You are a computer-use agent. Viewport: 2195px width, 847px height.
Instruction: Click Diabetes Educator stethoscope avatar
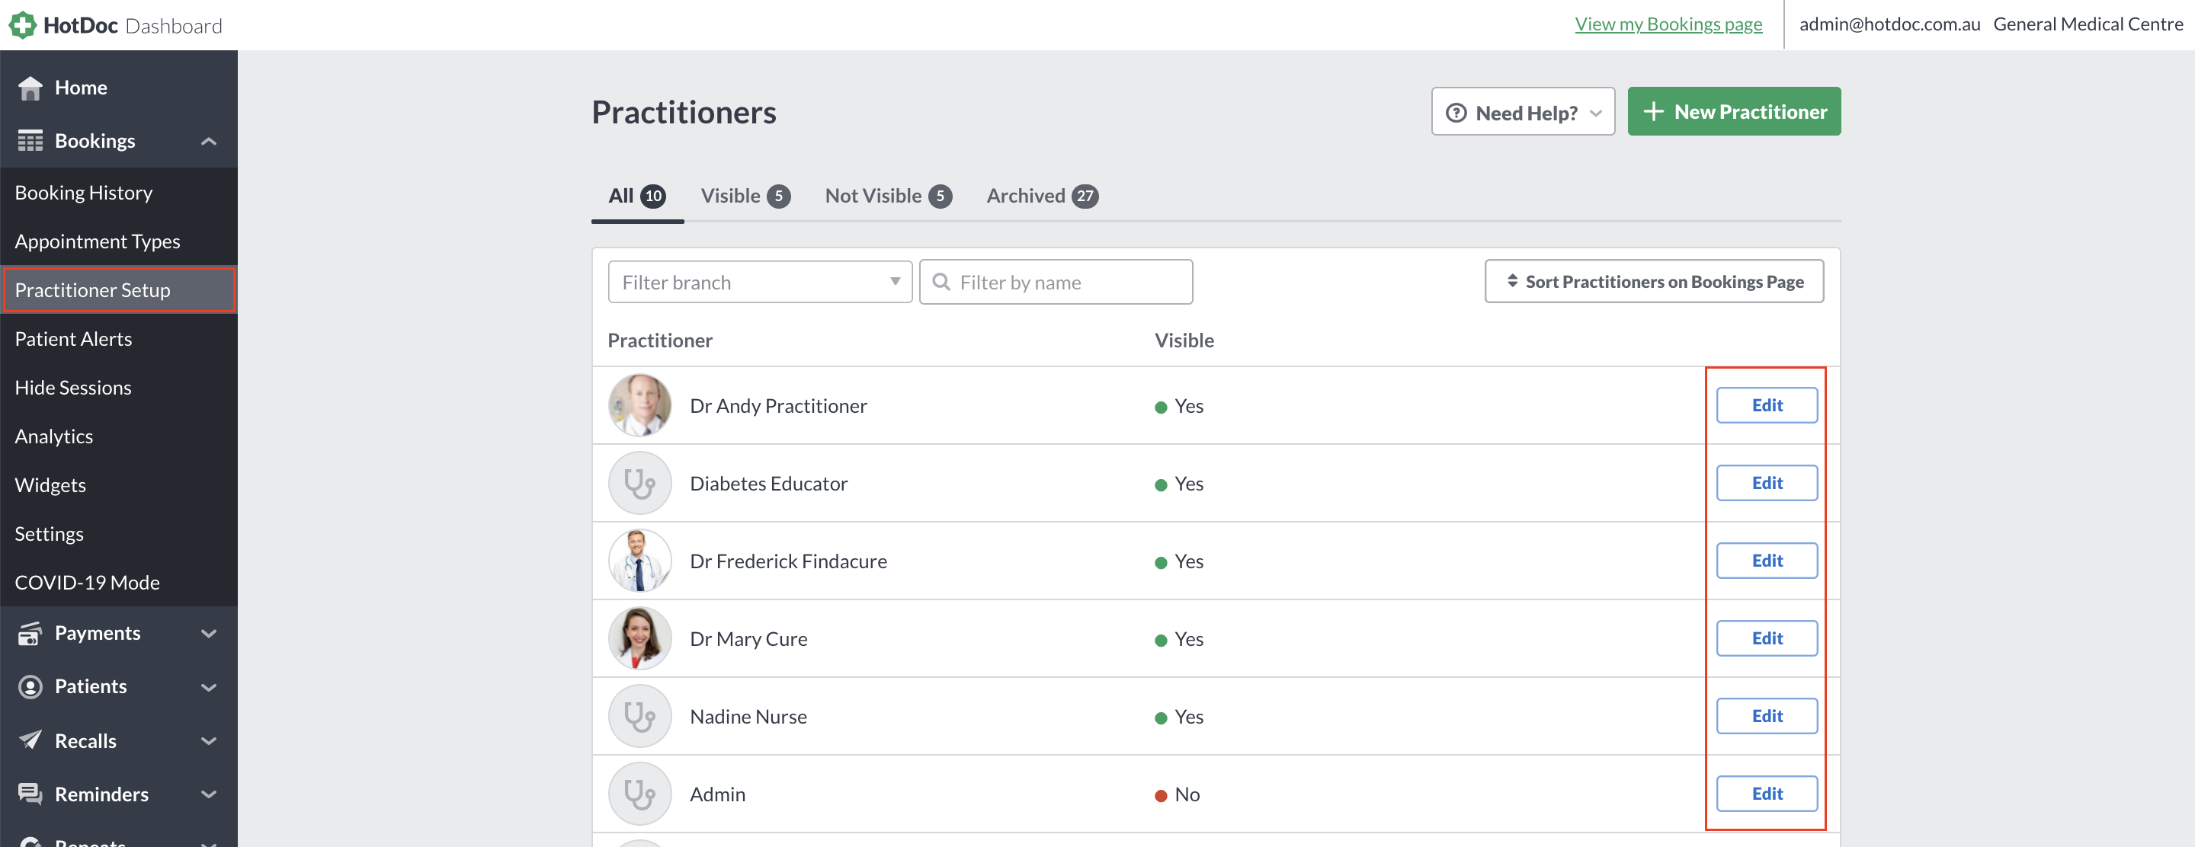click(x=640, y=484)
